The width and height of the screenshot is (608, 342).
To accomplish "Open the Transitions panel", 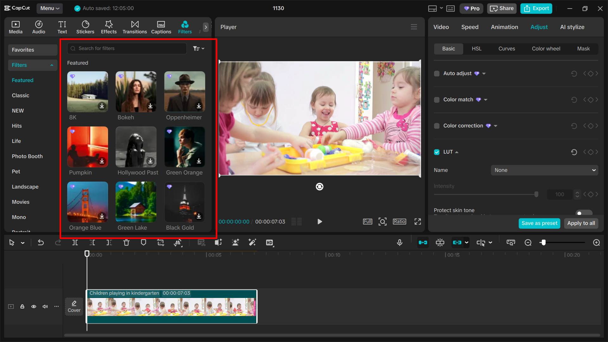I will [x=135, y=27].
